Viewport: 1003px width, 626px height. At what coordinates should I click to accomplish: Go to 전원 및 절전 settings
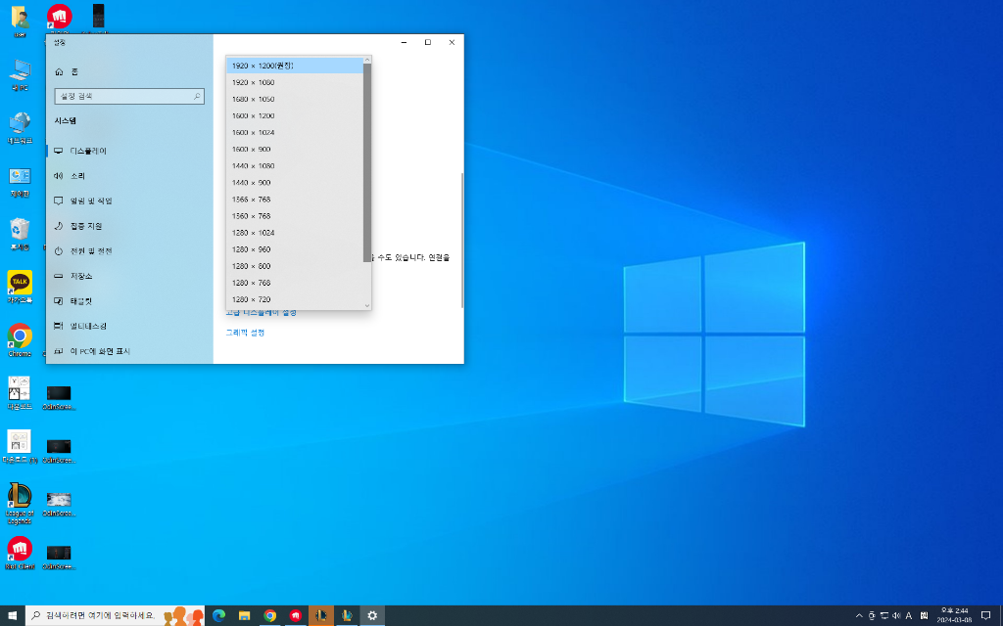click(x=90, y=251)
